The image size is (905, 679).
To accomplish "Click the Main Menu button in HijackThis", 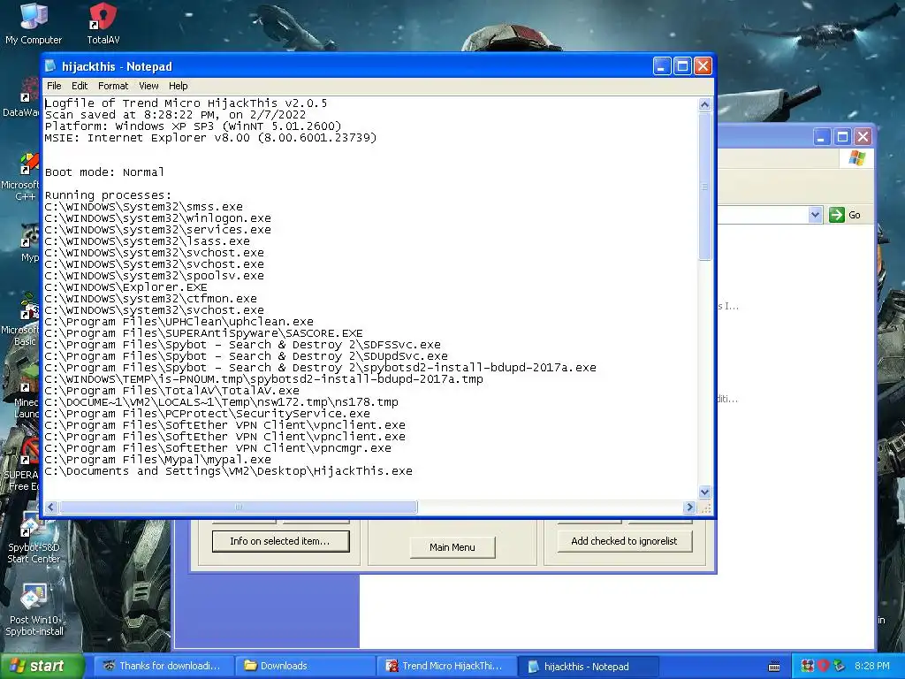I will tap(452, 546).
